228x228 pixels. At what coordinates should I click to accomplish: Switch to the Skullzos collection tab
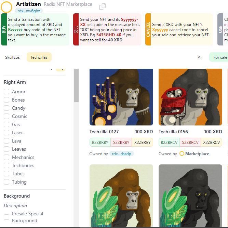[x=12, y=57]
